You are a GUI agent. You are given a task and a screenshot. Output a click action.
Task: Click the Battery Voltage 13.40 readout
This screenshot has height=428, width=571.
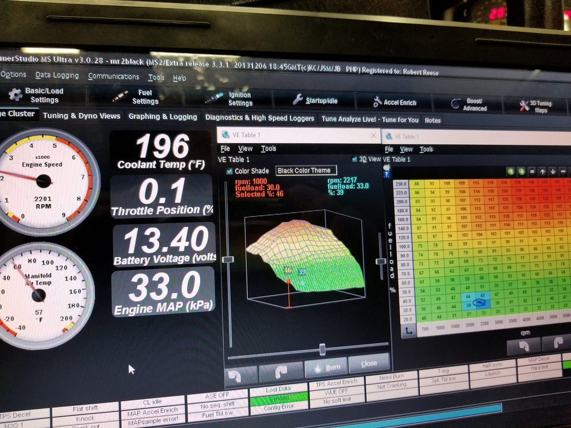click(x=165, y=245)
